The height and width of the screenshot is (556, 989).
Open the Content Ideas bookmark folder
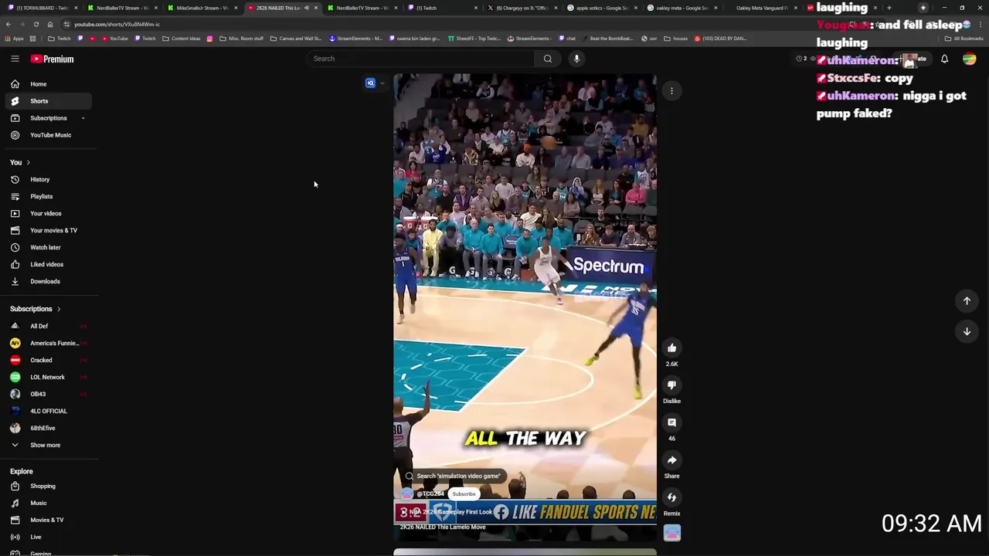click(182, 38)
